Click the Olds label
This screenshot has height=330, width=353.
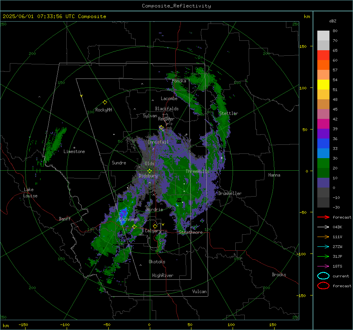tap(149, 164)
